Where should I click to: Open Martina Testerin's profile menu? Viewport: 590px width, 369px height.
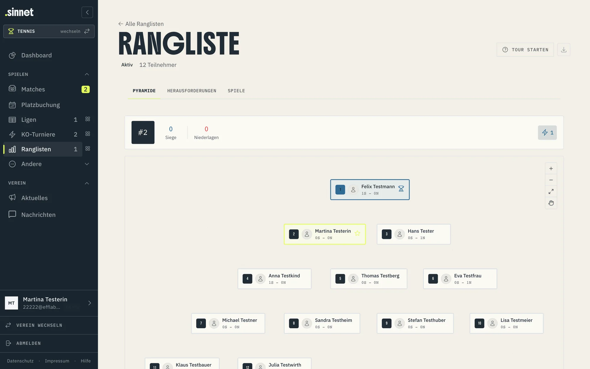pos(49,303)
